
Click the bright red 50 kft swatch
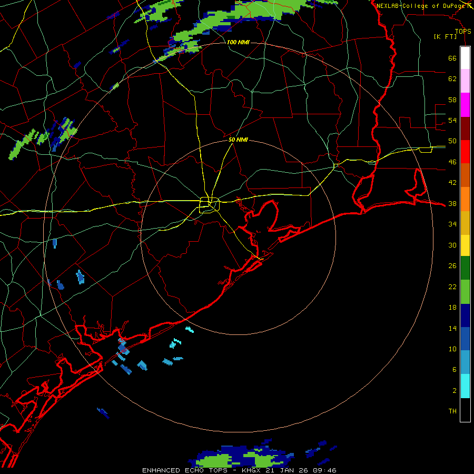tap(465, 152)
